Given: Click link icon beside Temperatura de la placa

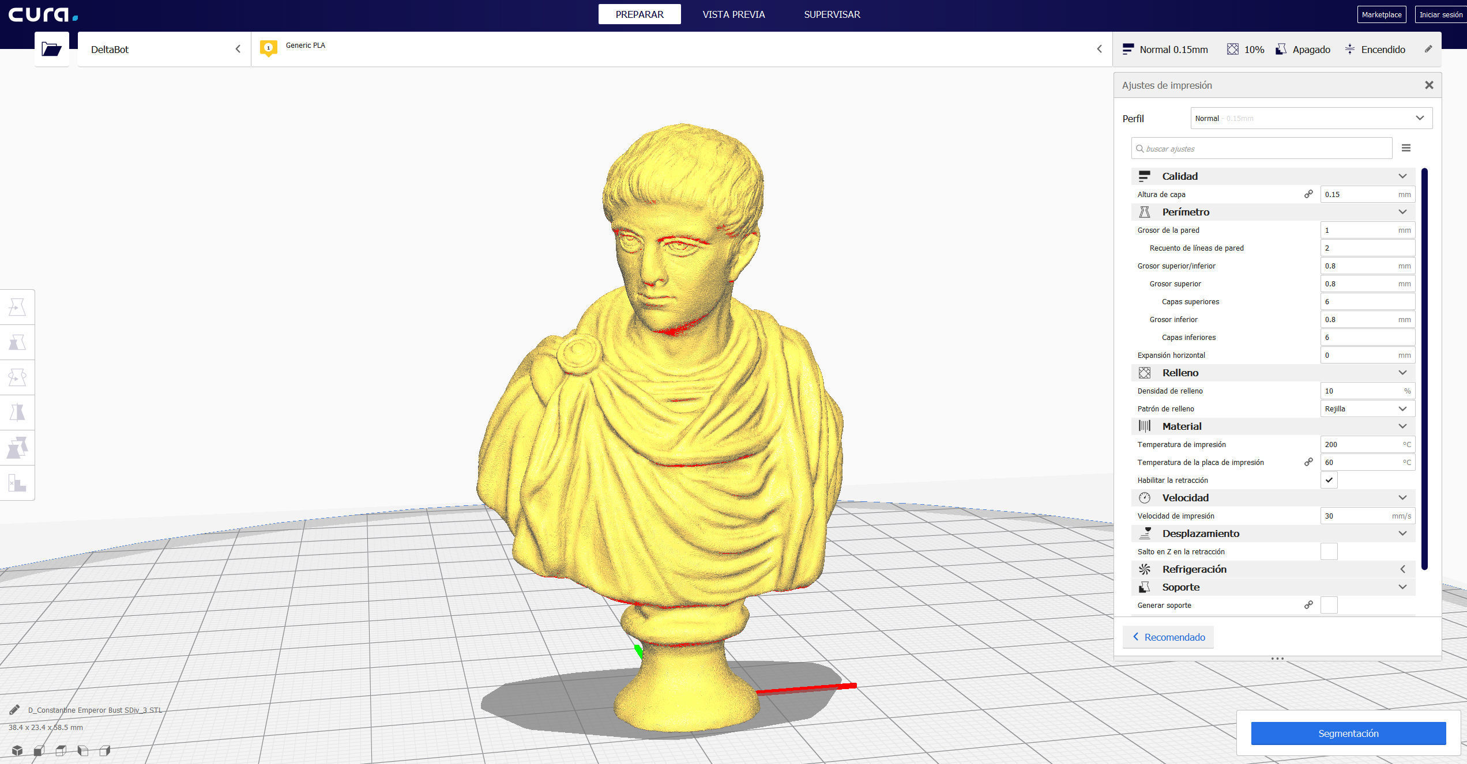Looking at the screenshot, I should pyautogui.click(x=1308, y=462).
